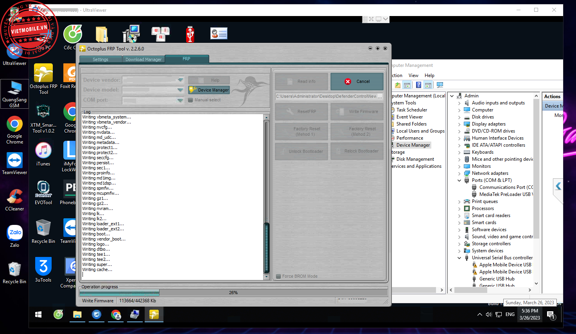Open QuangSang GSM desktop shortcut
The height and width of the screenshot is (334, 576).
(14, 94)
